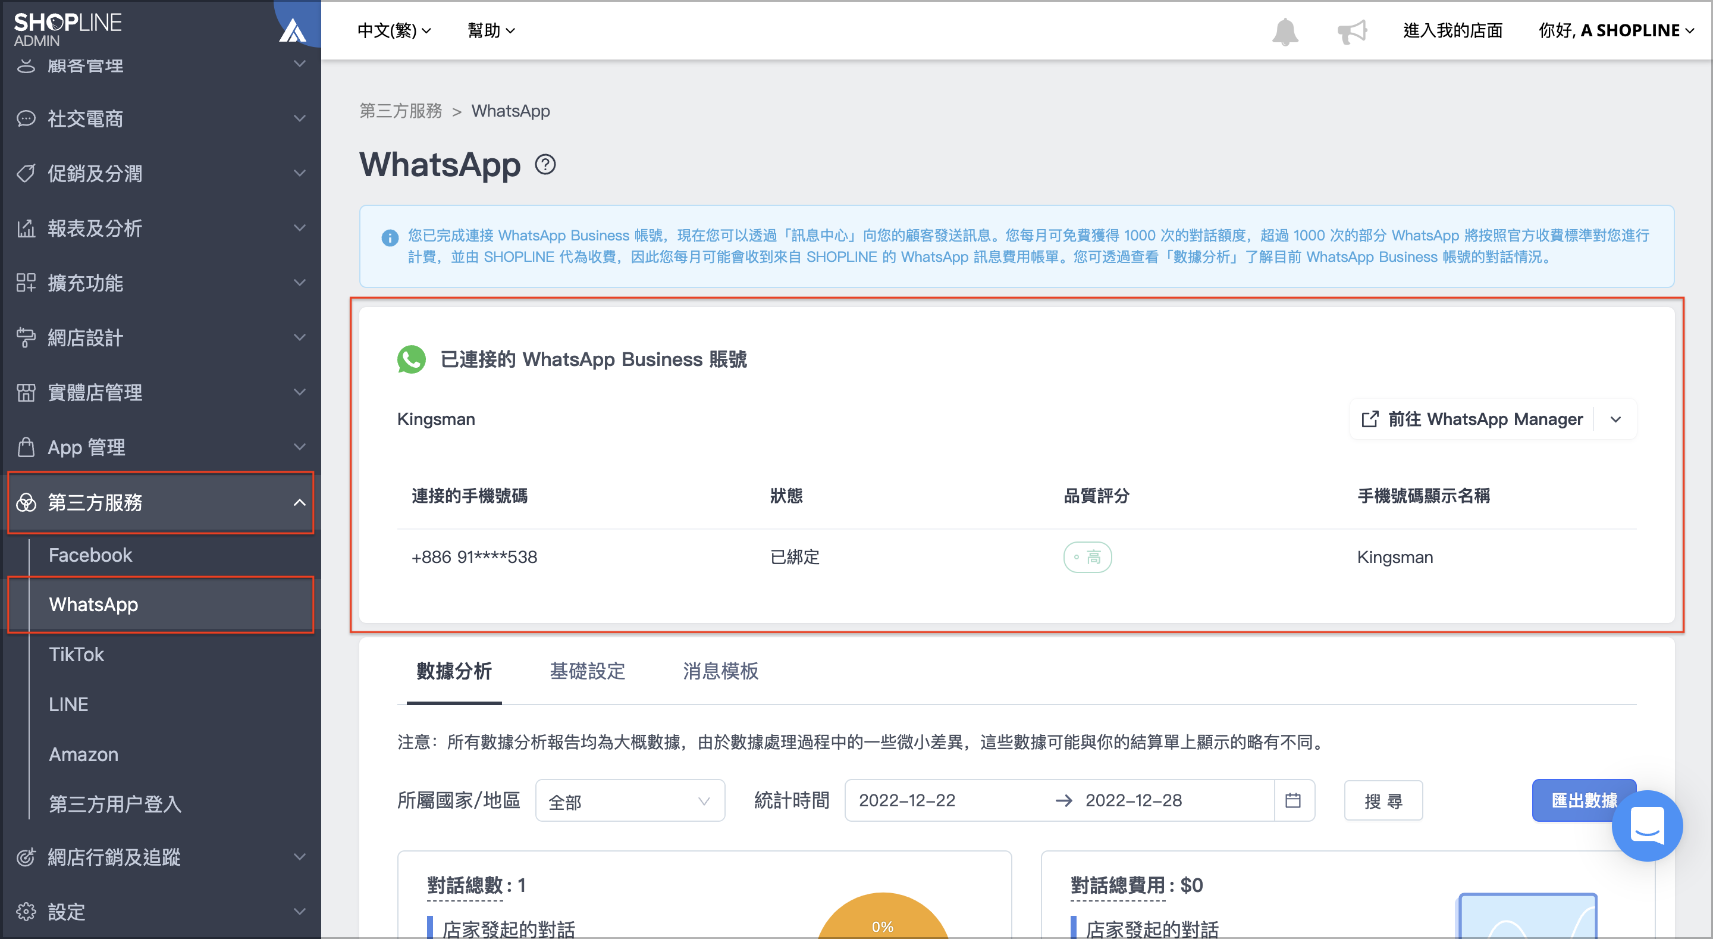Click the 促銷及分潤 tag icon
Viewport: 1713px width, 939px height.
coord(26,173)
